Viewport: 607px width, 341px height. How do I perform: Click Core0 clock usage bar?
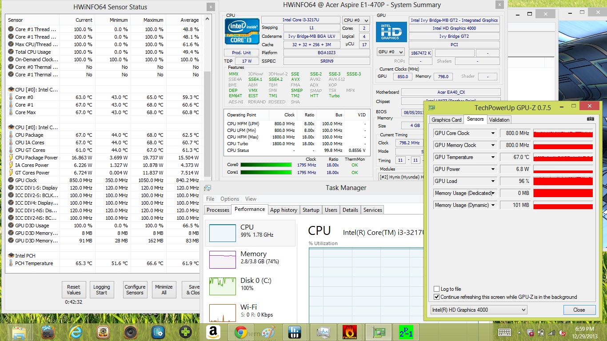[265, 165]
